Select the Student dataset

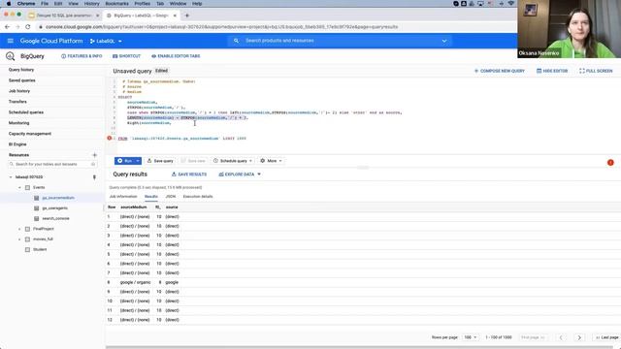[40, 250]
